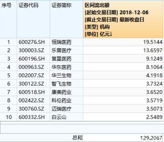Sort by 区间流出额 column header
This screenshot has width=164, height=142.
123,19
